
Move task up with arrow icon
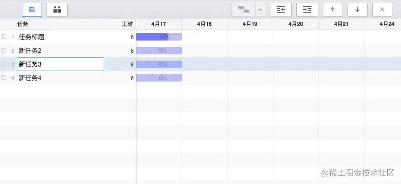[332, 10]
